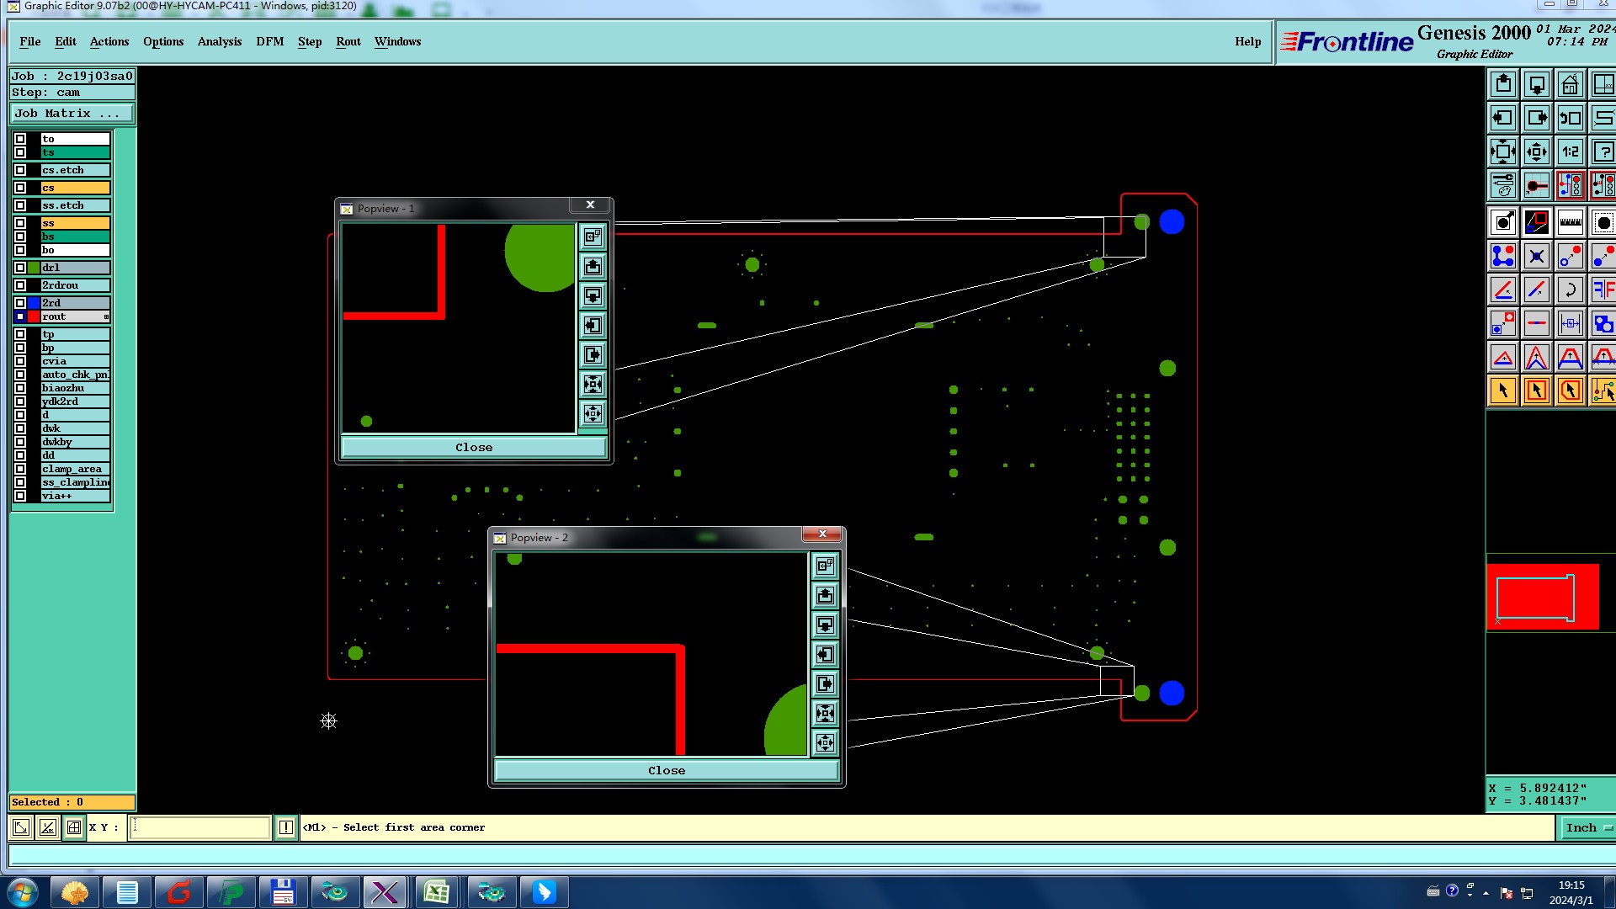The height and width of the screenshot is (909, 1616).
Task: Select the arrow pointer selection tool
Action: tap(1503, 391)
